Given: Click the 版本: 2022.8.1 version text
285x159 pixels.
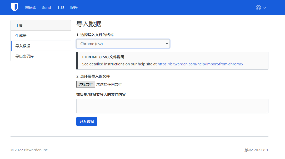Looking at the screenshot, I should coord(256,150).
